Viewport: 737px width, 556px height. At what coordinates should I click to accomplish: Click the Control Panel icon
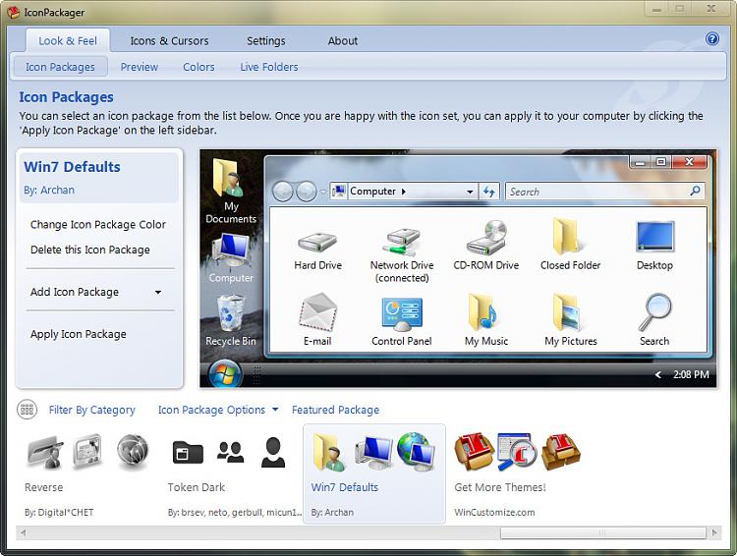(x=402, y=313)
